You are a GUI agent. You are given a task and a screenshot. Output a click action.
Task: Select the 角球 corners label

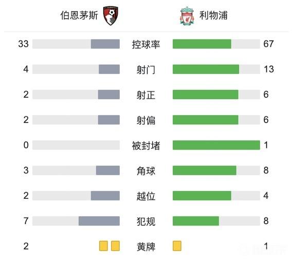point(146,171)
